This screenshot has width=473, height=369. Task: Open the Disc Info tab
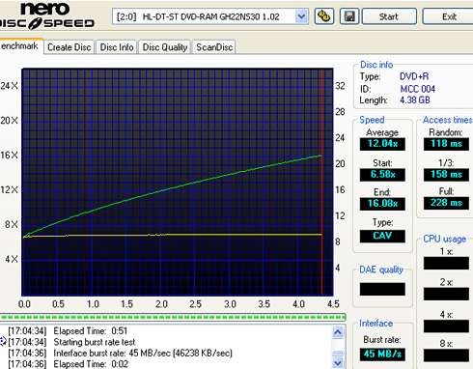pos(117,47)
